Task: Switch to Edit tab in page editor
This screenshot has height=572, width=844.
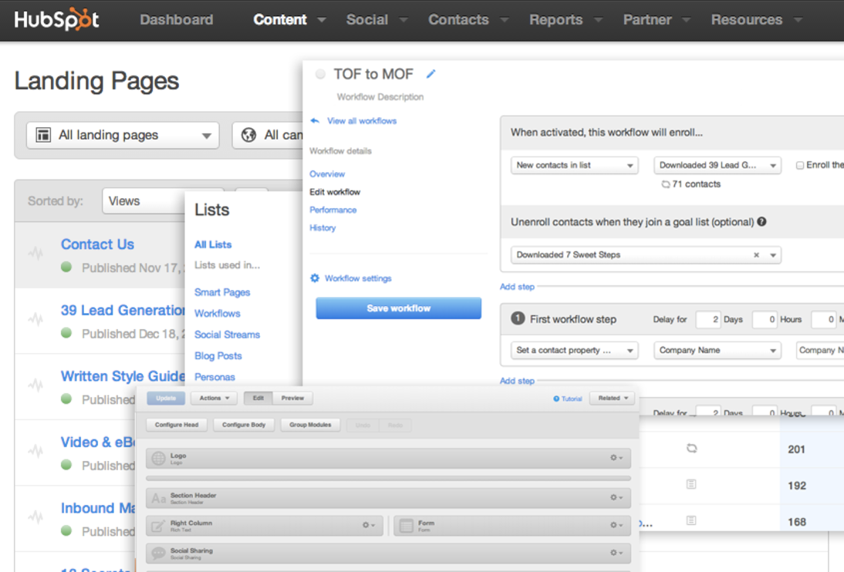Action: pyautogui.click(x=258, y=399)
